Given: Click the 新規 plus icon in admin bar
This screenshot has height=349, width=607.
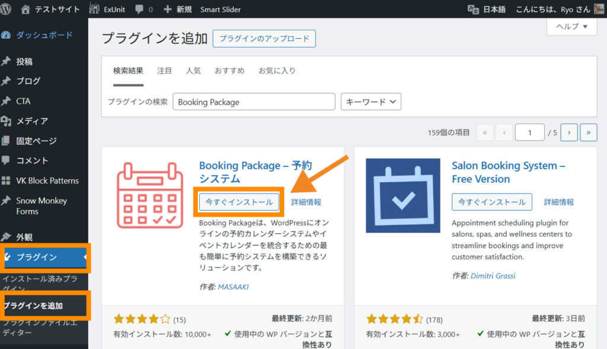Looking at the screenshot, I should (x=167, y=9).
